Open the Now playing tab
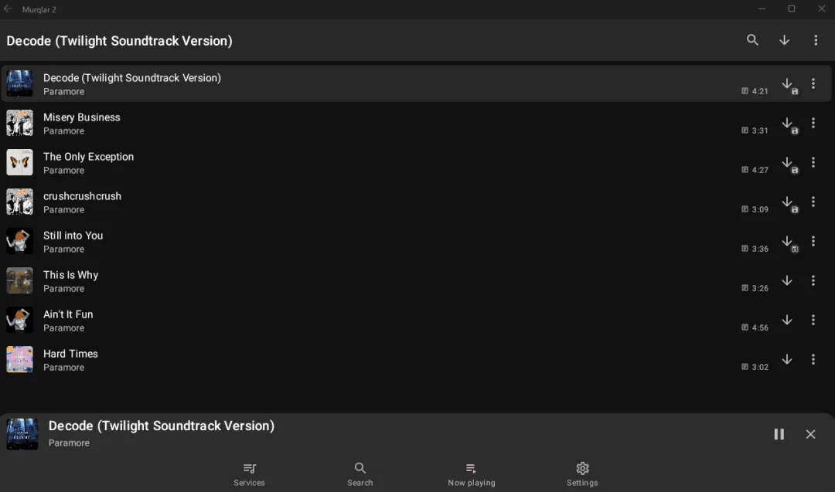 pos(472,474)
